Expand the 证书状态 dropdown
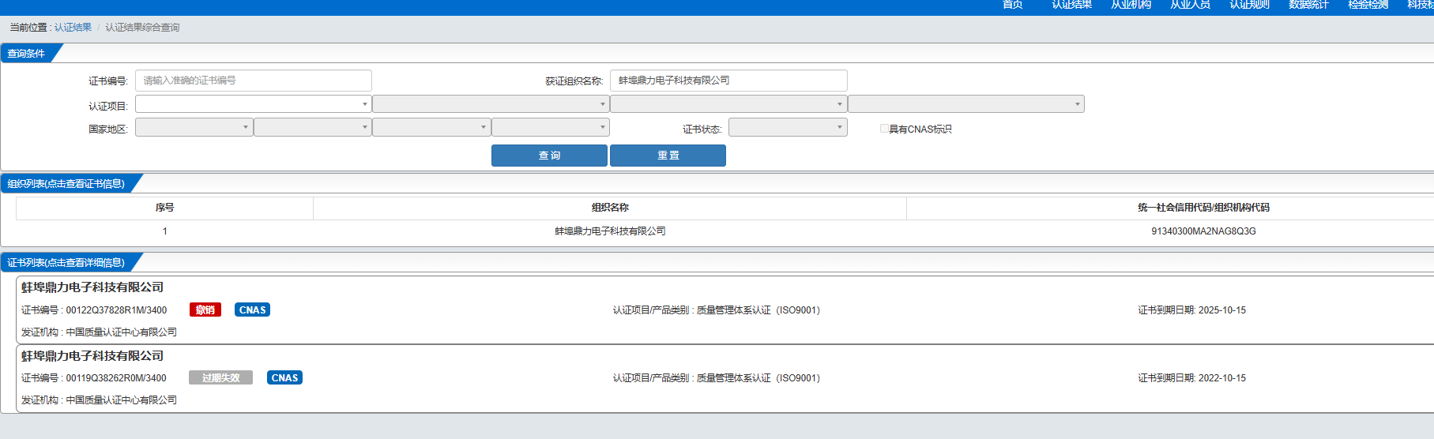The height and width of the screenshot is (439, 1434). (x=787, y=128)
